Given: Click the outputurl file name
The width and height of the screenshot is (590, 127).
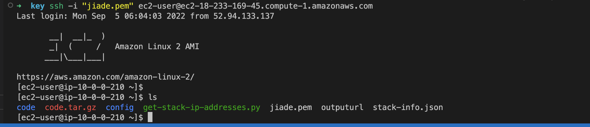Looking at the screenshot, I should [x=342, y=107].
